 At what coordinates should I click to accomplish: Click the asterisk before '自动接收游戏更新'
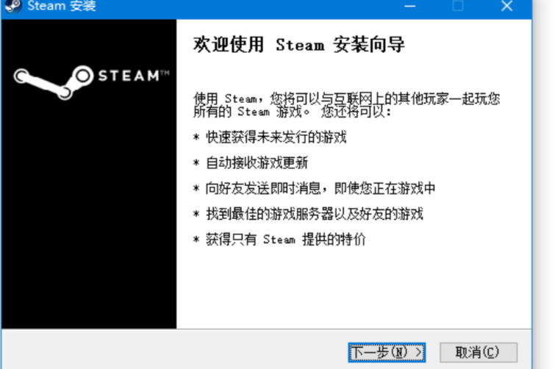coord(196,164)
